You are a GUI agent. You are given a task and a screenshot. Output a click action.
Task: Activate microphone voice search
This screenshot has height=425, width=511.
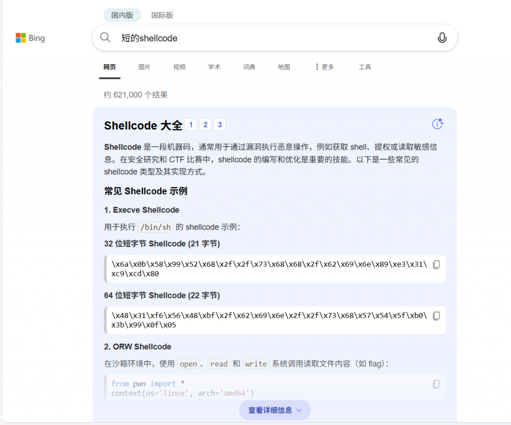(442, 38)
